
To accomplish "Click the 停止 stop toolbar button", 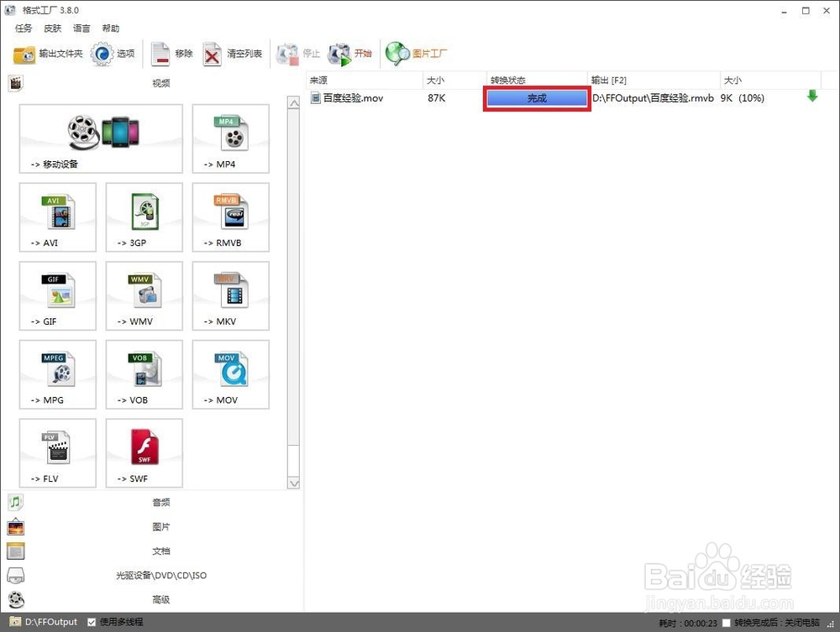I will [298, 54].
